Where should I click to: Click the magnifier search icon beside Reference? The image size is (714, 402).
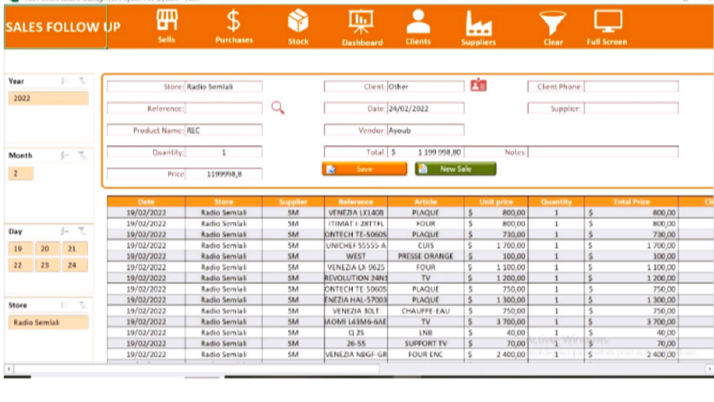click(x=278, y=108)
